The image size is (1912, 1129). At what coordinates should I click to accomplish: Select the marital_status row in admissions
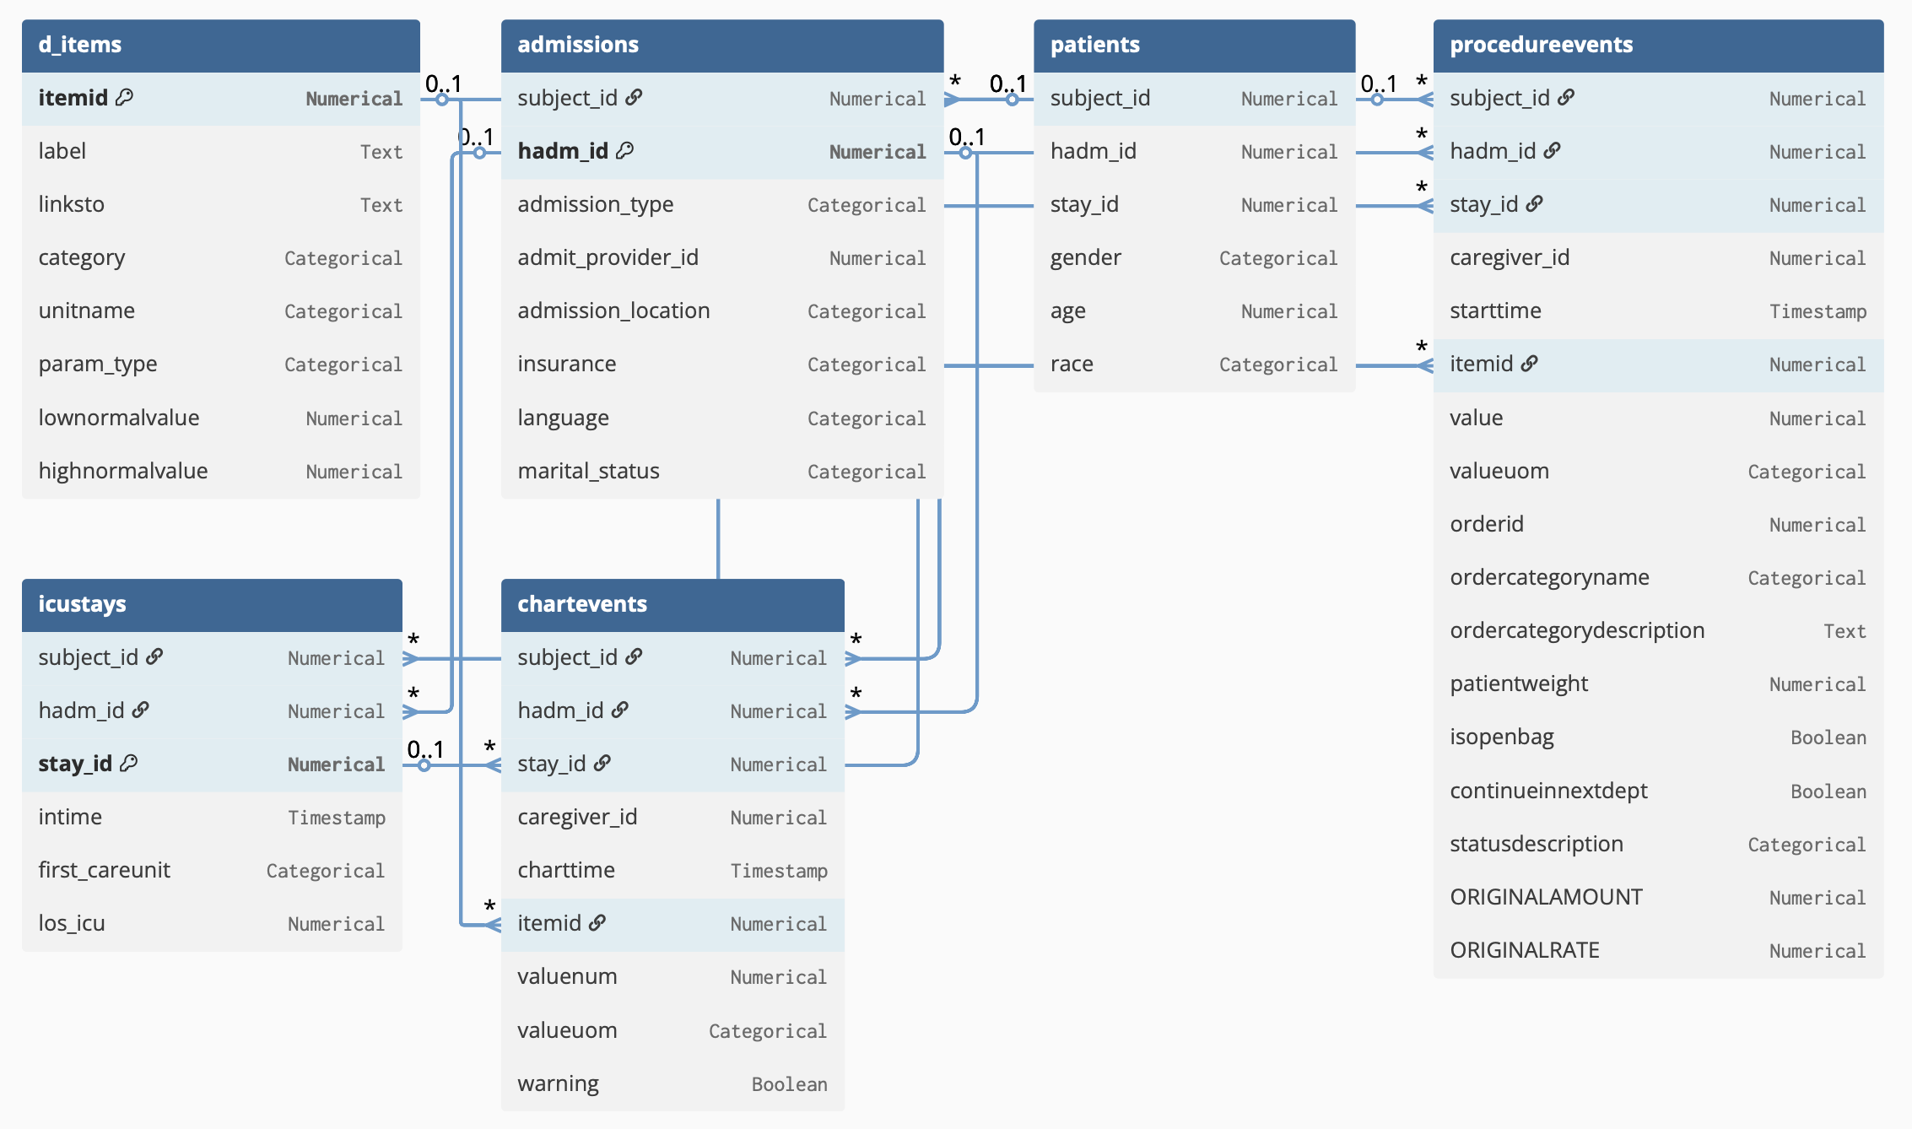click(721, 471)
